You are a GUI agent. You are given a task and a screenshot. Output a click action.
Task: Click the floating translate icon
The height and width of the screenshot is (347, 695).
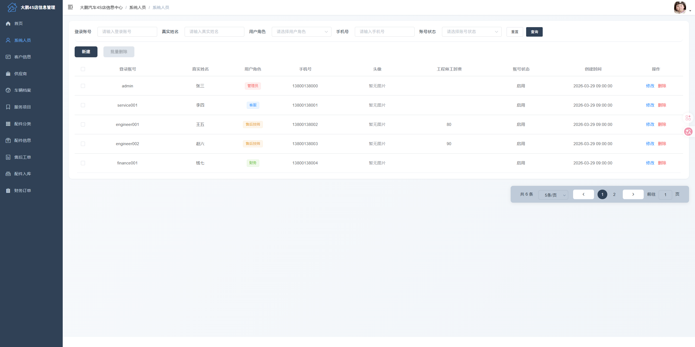coord(688,132)
